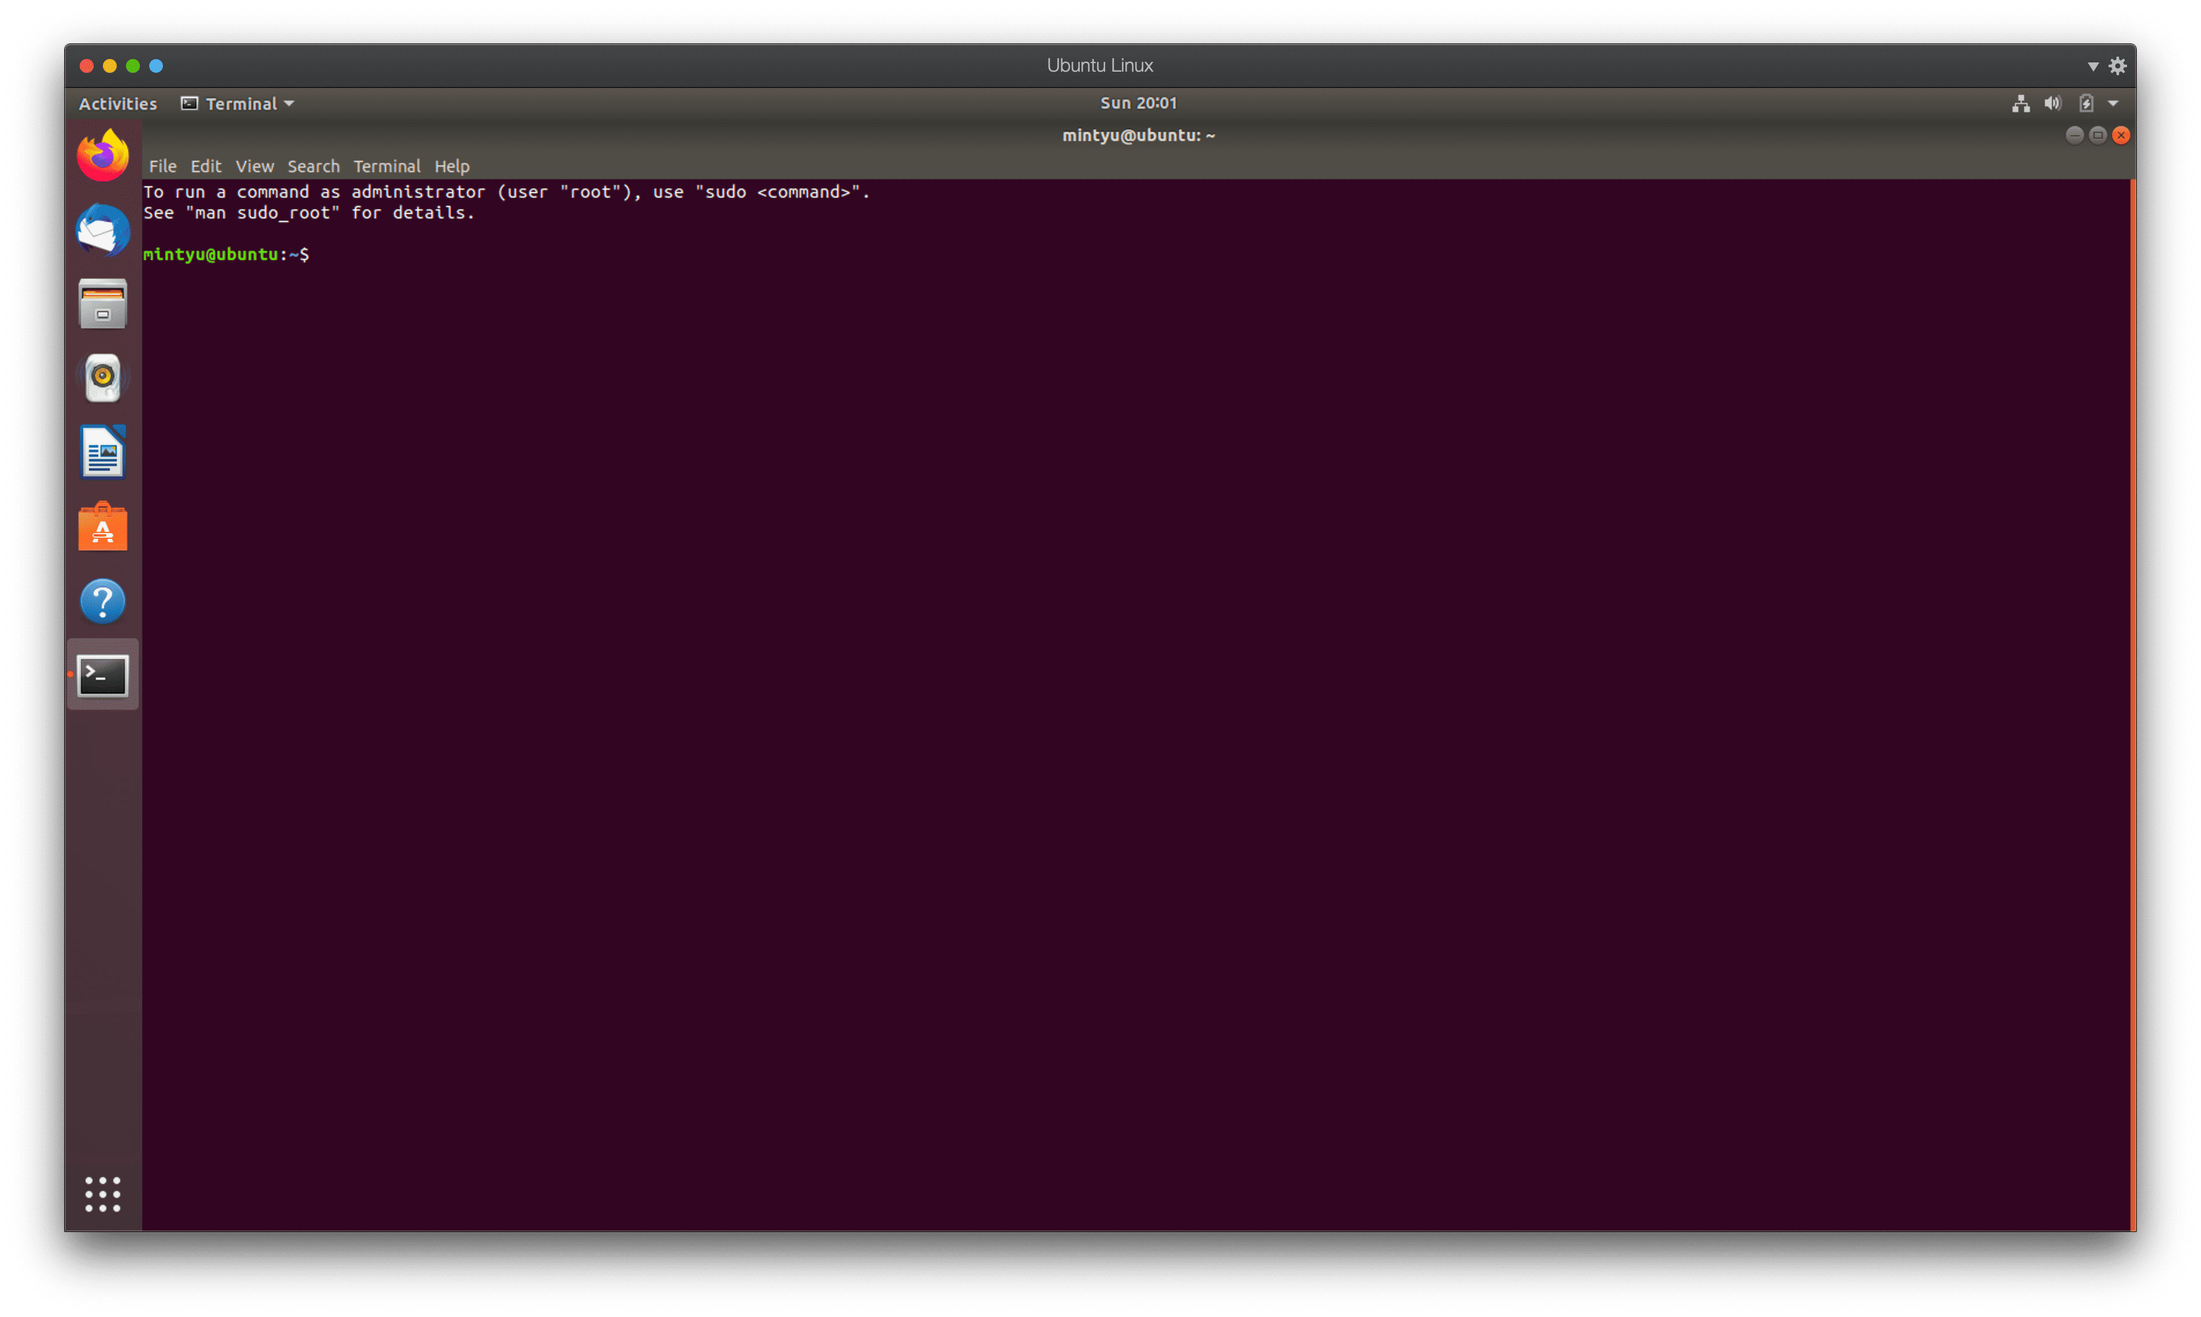Click the 'sudo <command>' text in first line

[x=777, y=192]
